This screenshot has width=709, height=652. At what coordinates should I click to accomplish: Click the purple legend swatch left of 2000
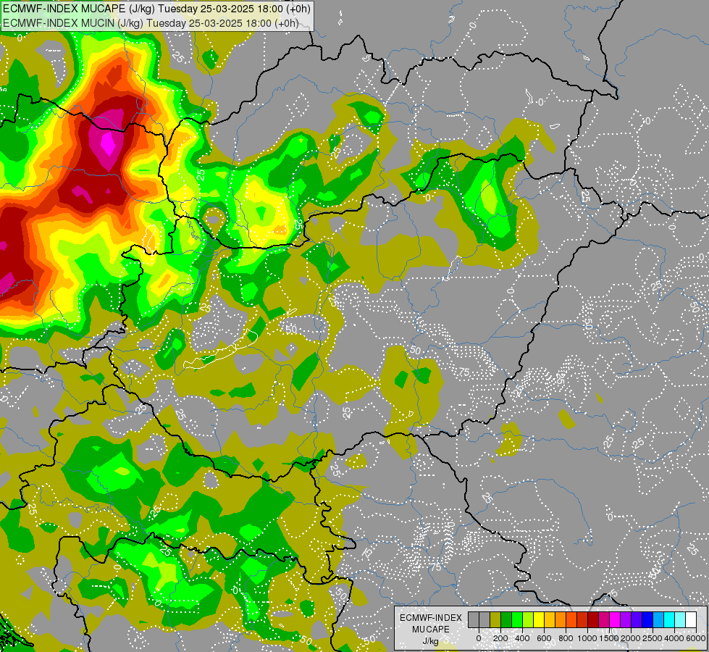[x=626, y=619]
